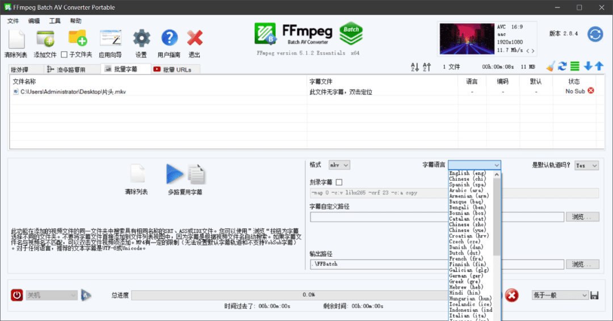The image size is (613, 321).
Task: Switch to the 批量 URLs tab
Action: point(176,69)
